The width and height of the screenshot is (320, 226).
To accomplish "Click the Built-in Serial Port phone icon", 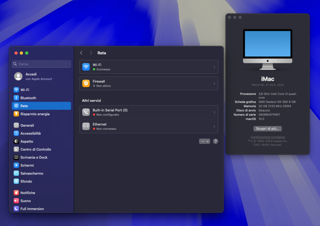I will (x=86, y=112).
